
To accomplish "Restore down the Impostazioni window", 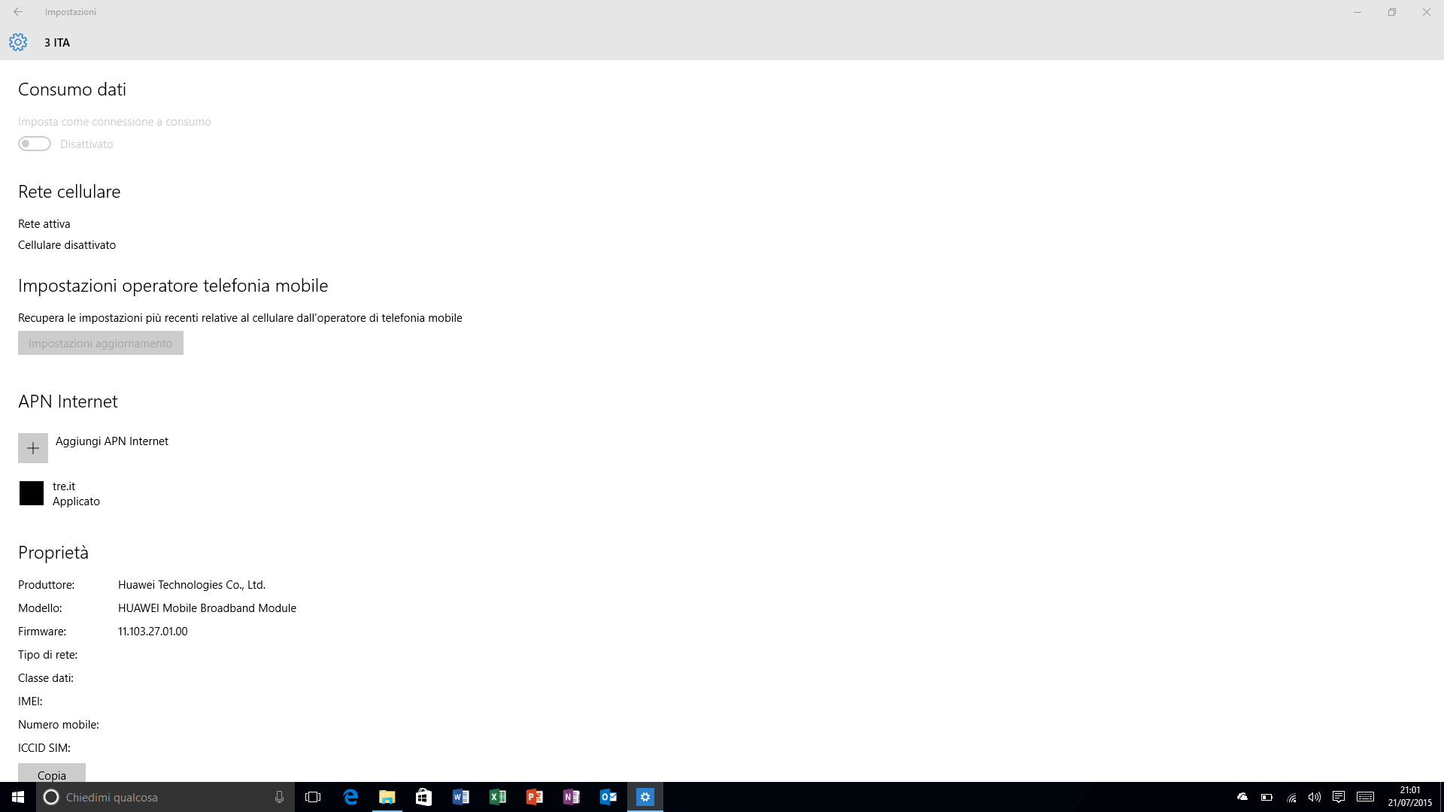I will click(1392, 12).
